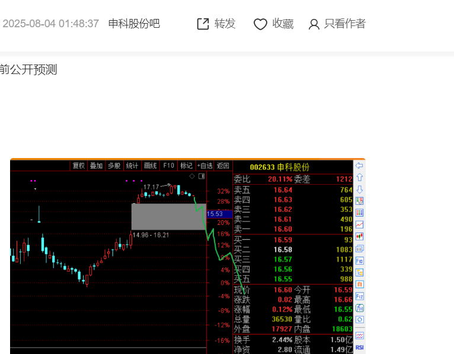This screenshot has height=354, width=454.
Task: Click the red line chart icon
Action: click(x=359, y=225)
